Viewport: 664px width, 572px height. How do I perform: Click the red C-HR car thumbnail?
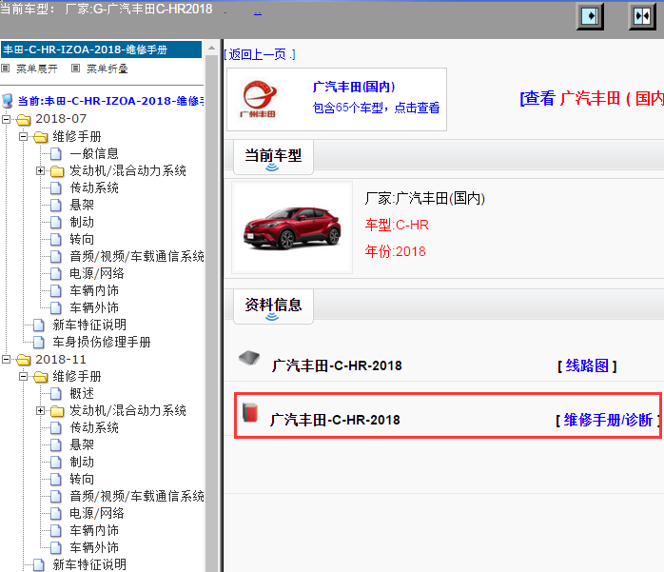tap(292, 227)
